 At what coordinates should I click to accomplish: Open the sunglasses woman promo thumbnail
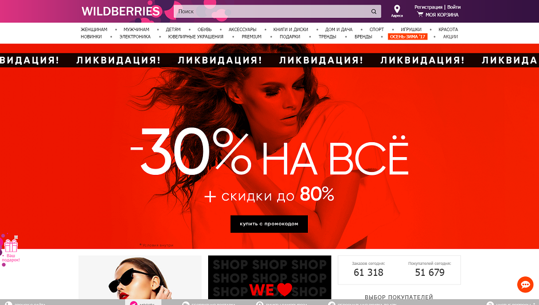pyautogui.click(x=140, y=277)
